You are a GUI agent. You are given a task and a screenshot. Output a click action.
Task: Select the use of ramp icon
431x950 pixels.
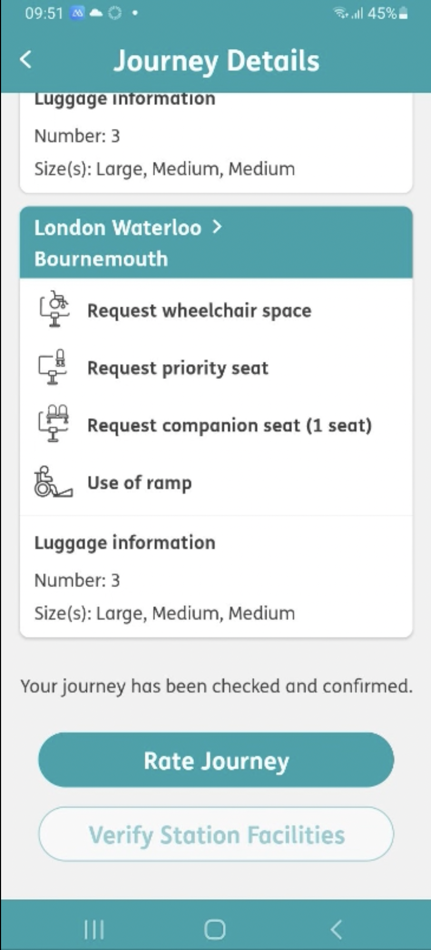point(52,482)
